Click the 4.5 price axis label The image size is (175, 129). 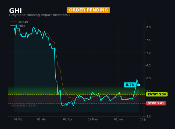coord(148,116)
